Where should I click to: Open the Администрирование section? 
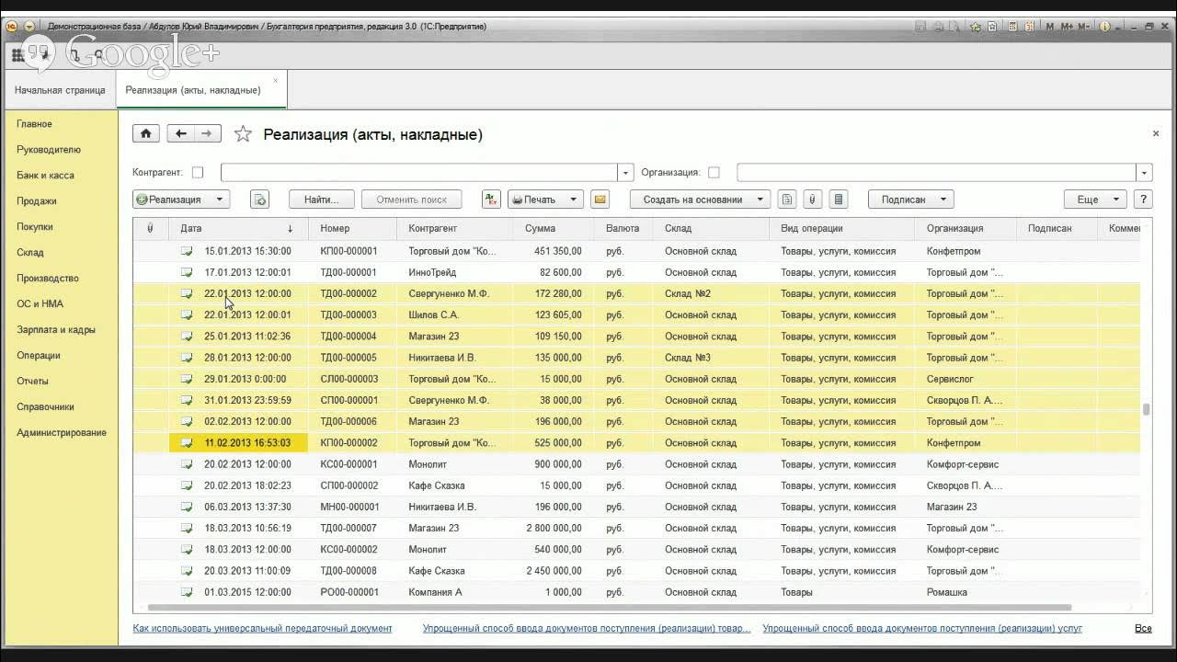[x=62, y=433]
